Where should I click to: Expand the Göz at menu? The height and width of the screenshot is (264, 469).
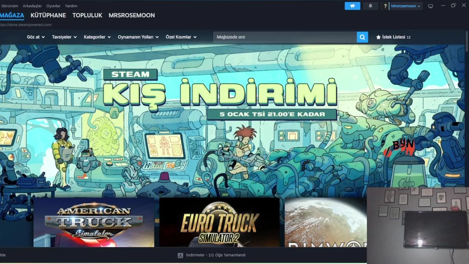tap(36, 37)
